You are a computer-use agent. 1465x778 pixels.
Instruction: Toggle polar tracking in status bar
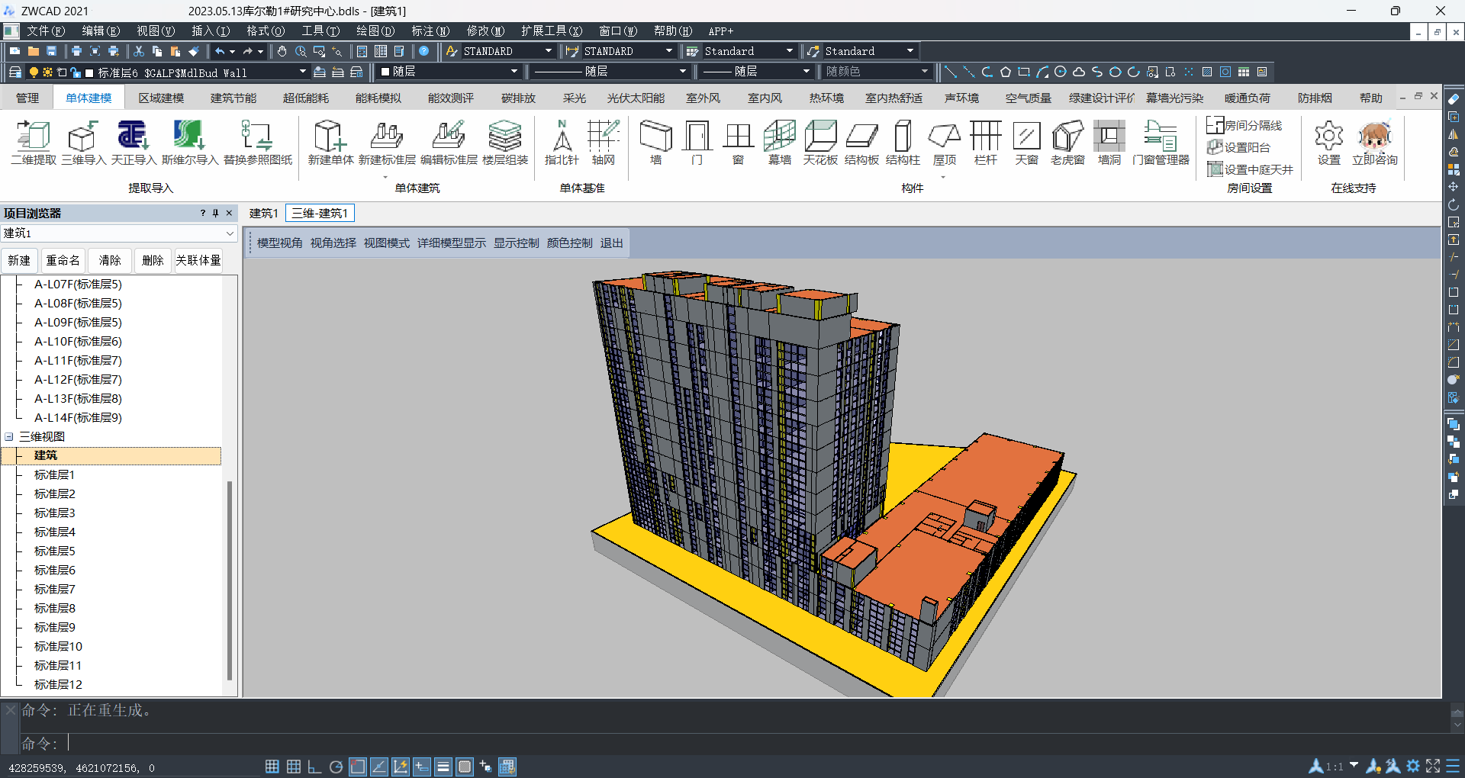(x=336, y=767)
